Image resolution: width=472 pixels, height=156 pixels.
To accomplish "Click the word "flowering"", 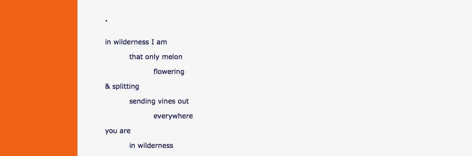I will point(169,72).
